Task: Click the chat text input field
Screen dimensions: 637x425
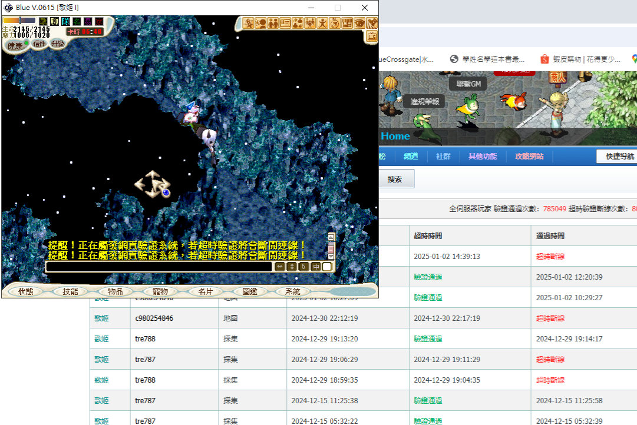Action: [159, 267]
